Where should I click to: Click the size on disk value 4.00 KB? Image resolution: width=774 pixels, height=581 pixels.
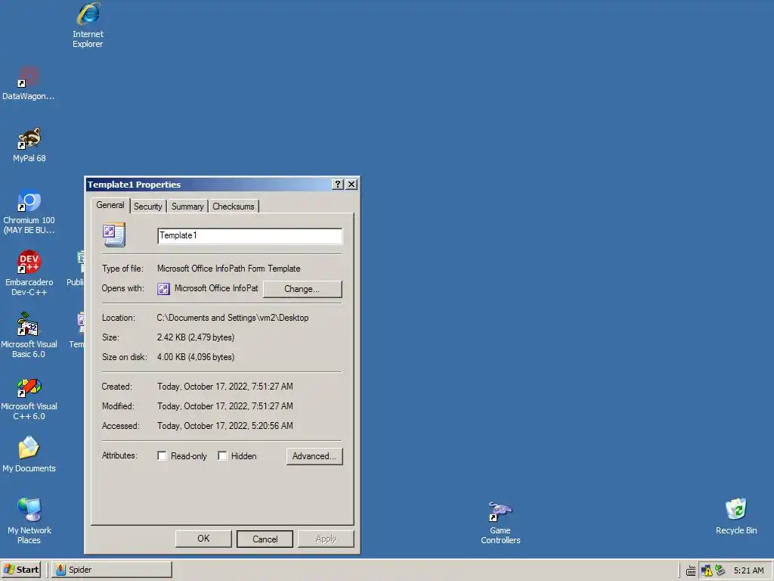pos(196,357)
